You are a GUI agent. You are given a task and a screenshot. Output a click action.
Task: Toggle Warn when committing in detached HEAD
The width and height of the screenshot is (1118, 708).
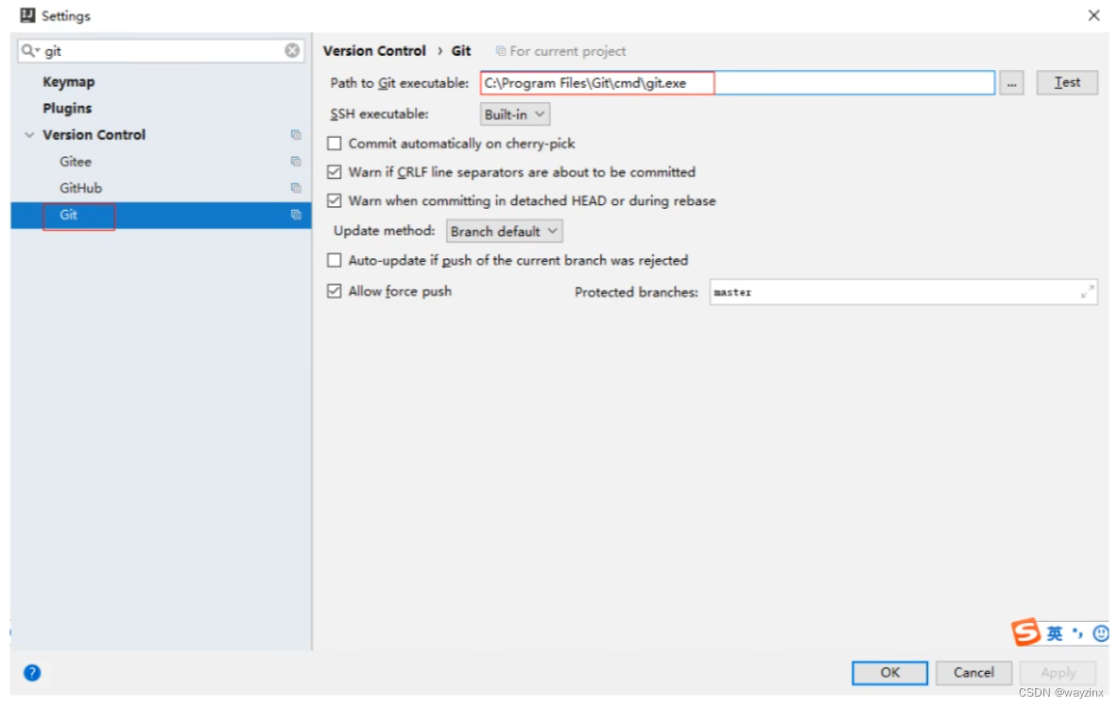334,200
